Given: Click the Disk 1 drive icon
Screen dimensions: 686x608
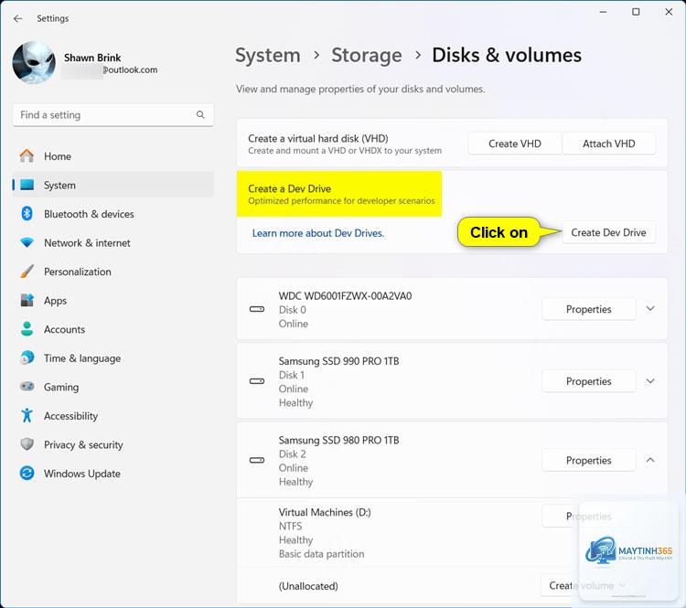Looking at the screenshot, I should 257,381.
